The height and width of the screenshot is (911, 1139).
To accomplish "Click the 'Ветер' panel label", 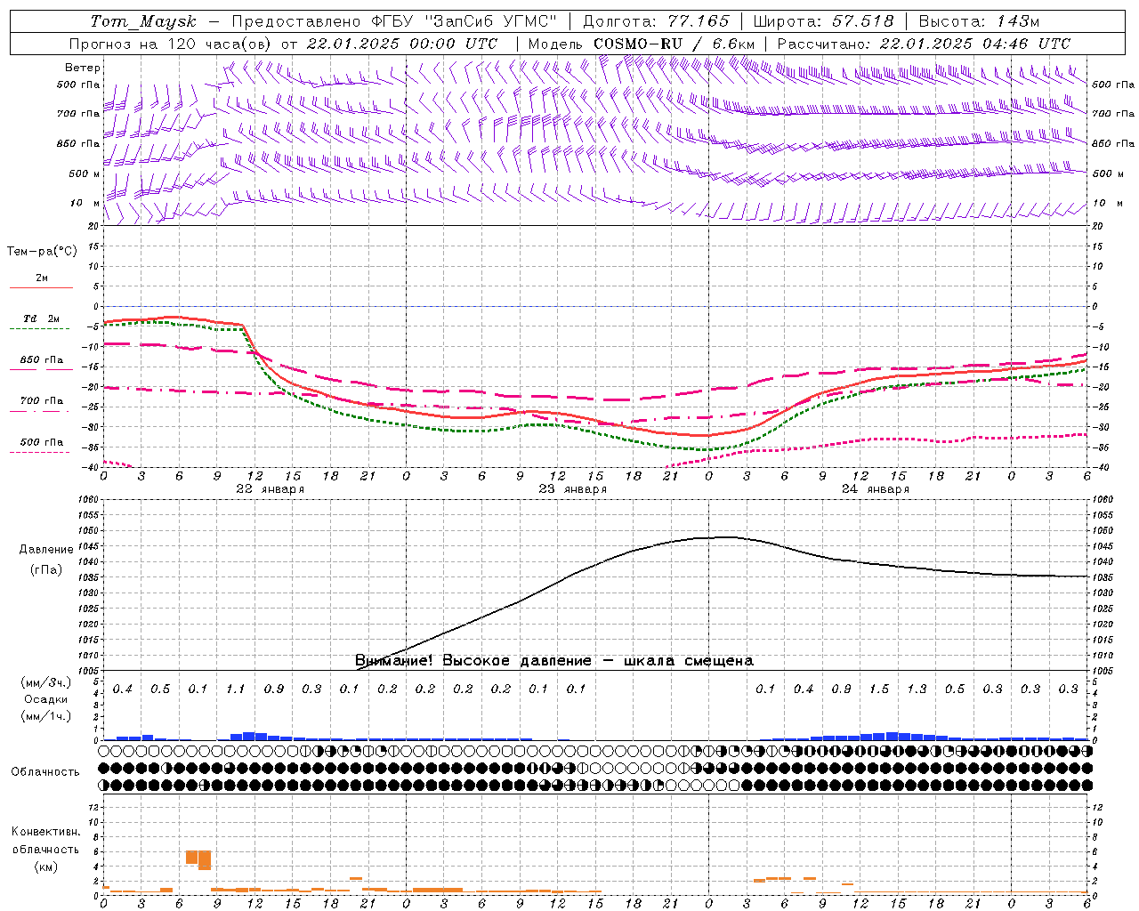I will [x=83, y=68].
